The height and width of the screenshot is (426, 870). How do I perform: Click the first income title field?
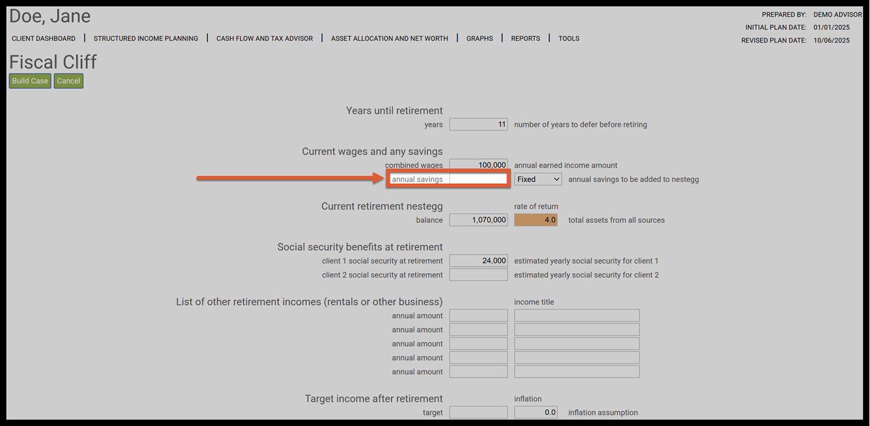577,315
